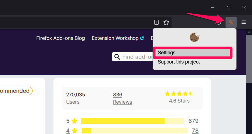Click the four-star rating bar

[134, 131]
